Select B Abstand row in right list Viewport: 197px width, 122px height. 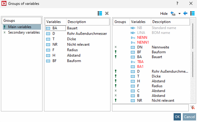pyautogui.click(x=151, y=96)
